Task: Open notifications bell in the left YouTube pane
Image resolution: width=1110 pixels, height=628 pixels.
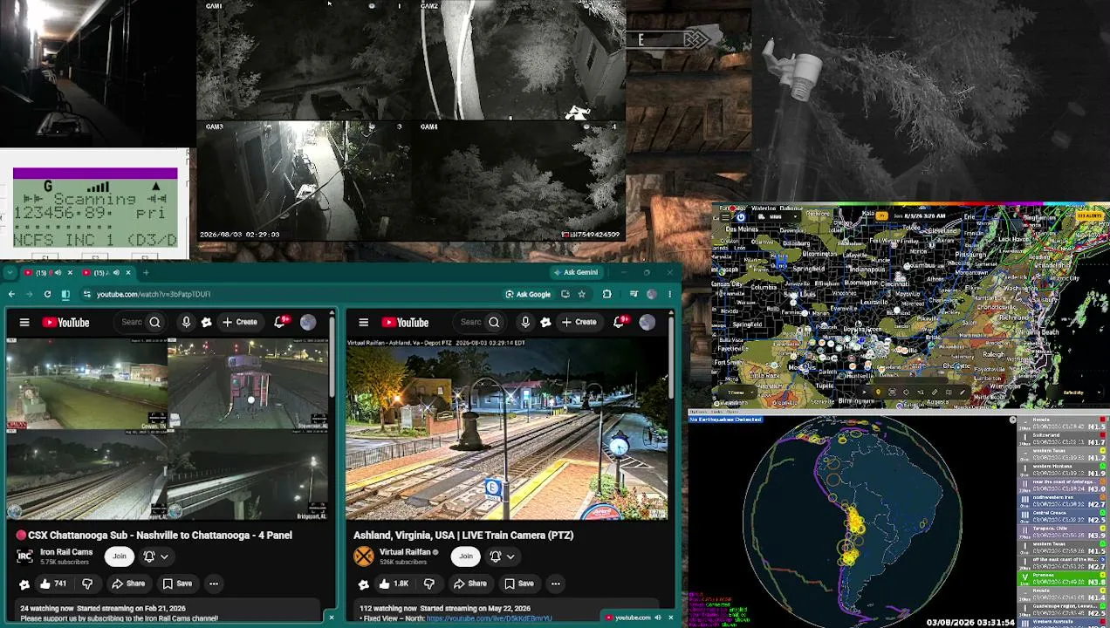Action: [x=281, y=322]
